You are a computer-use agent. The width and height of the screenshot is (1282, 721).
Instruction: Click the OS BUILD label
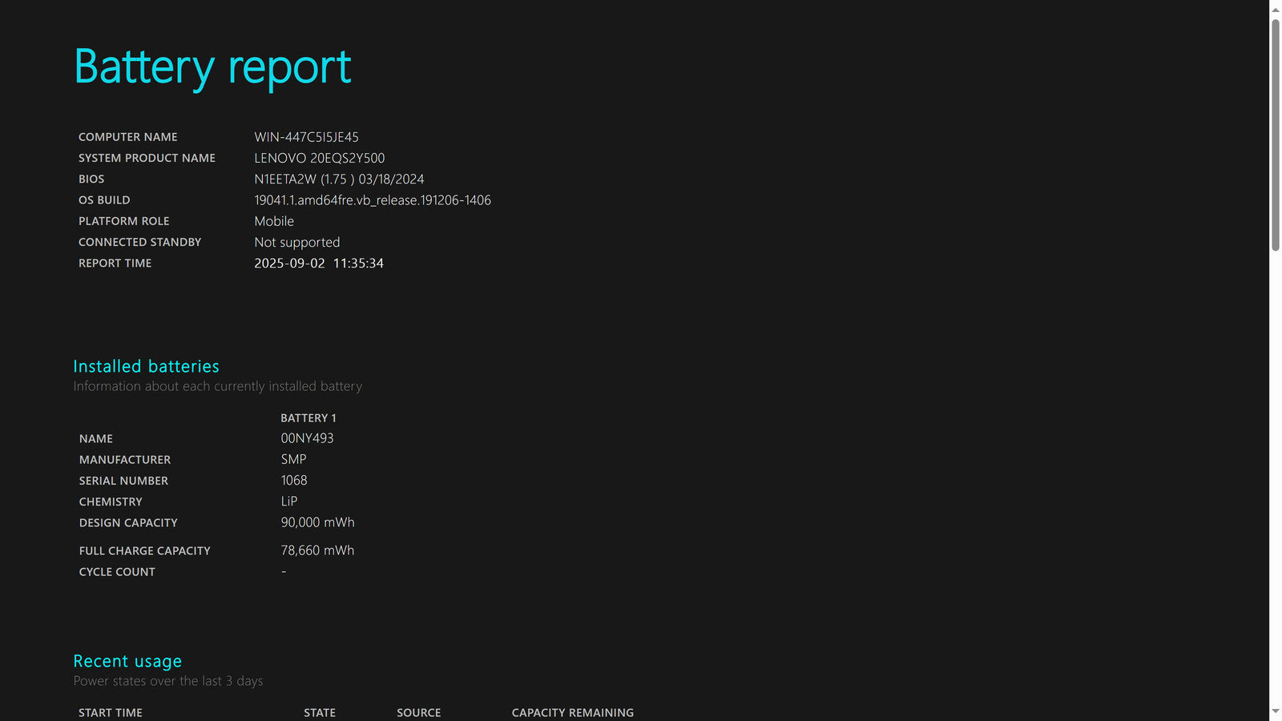(104, 199)
